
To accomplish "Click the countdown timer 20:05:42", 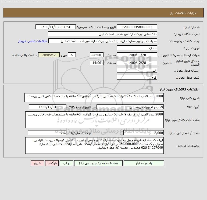I will 49,55.
